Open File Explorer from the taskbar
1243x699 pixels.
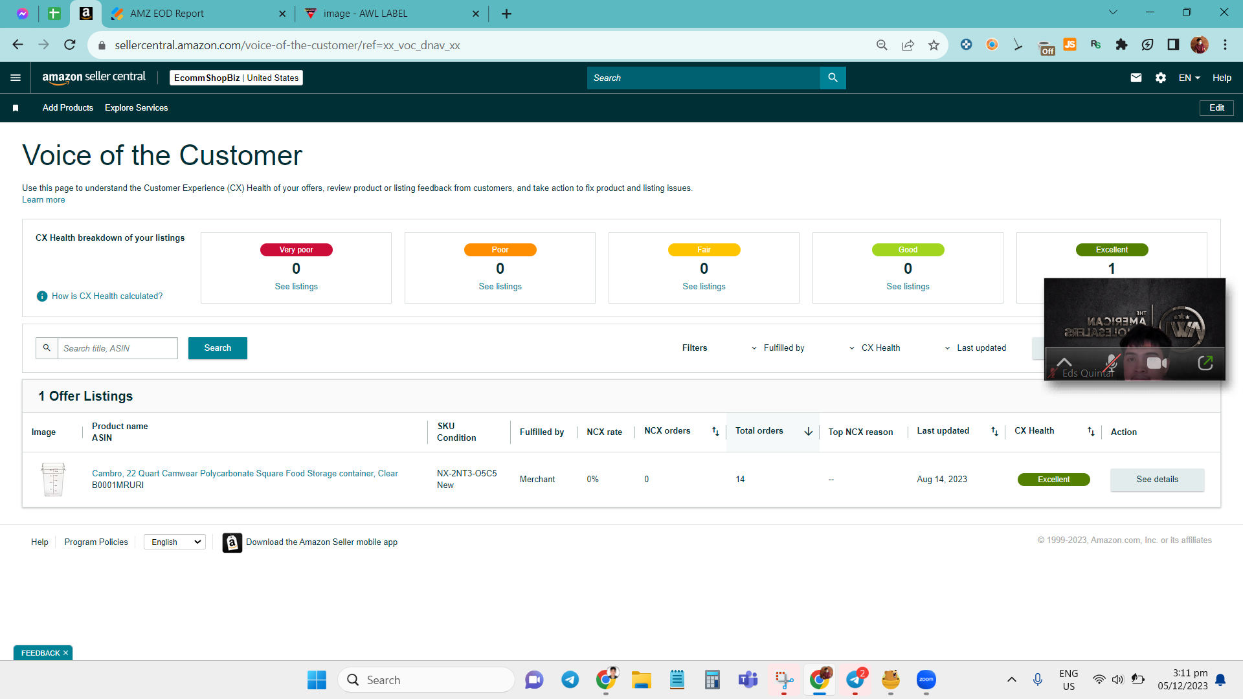641,680
